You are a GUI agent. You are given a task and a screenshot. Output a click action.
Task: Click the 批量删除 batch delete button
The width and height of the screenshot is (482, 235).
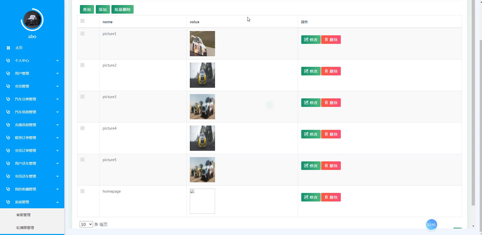[123, 9]
